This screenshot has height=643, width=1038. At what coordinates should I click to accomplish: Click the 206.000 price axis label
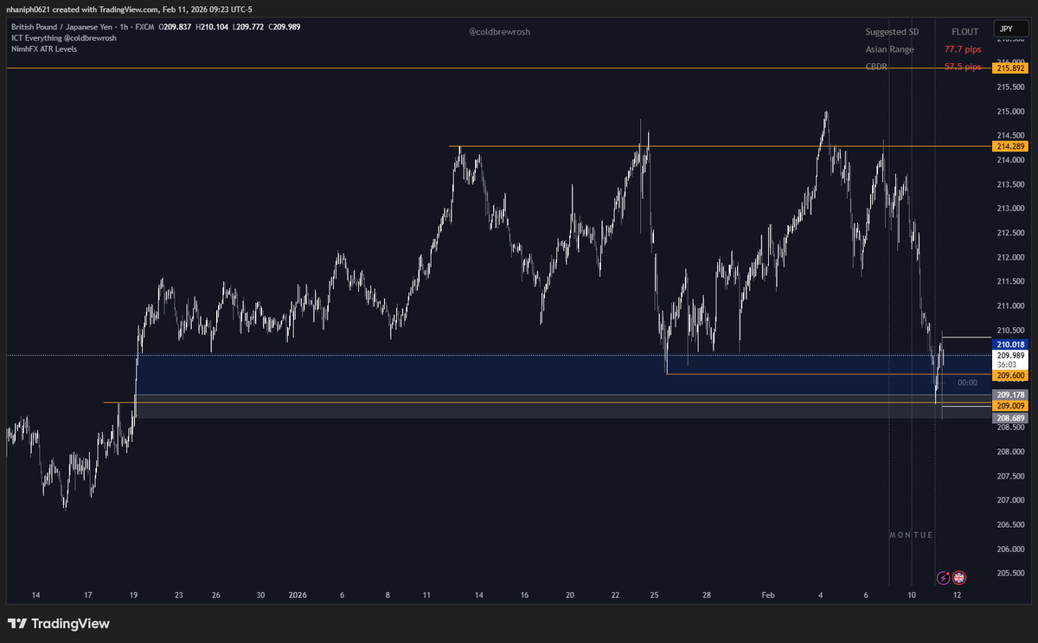coord(1011,549)
